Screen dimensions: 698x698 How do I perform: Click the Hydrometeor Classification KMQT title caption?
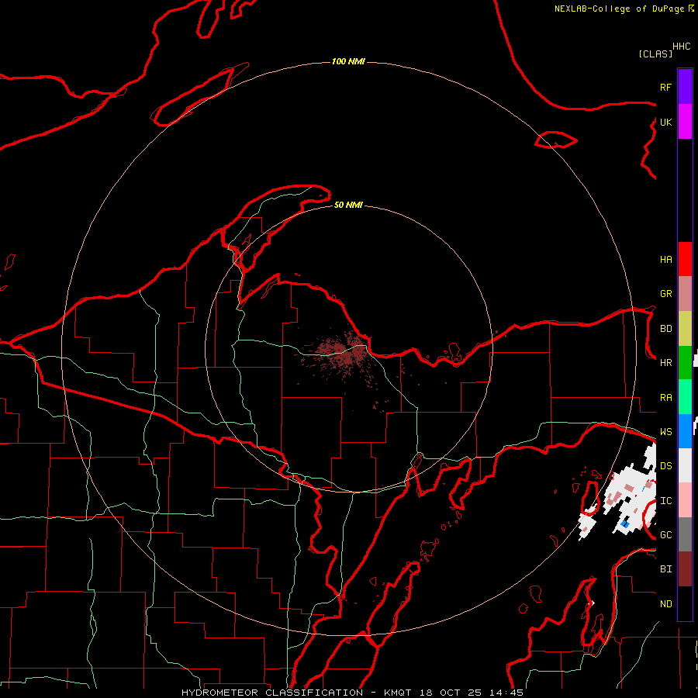coord(352,693)
